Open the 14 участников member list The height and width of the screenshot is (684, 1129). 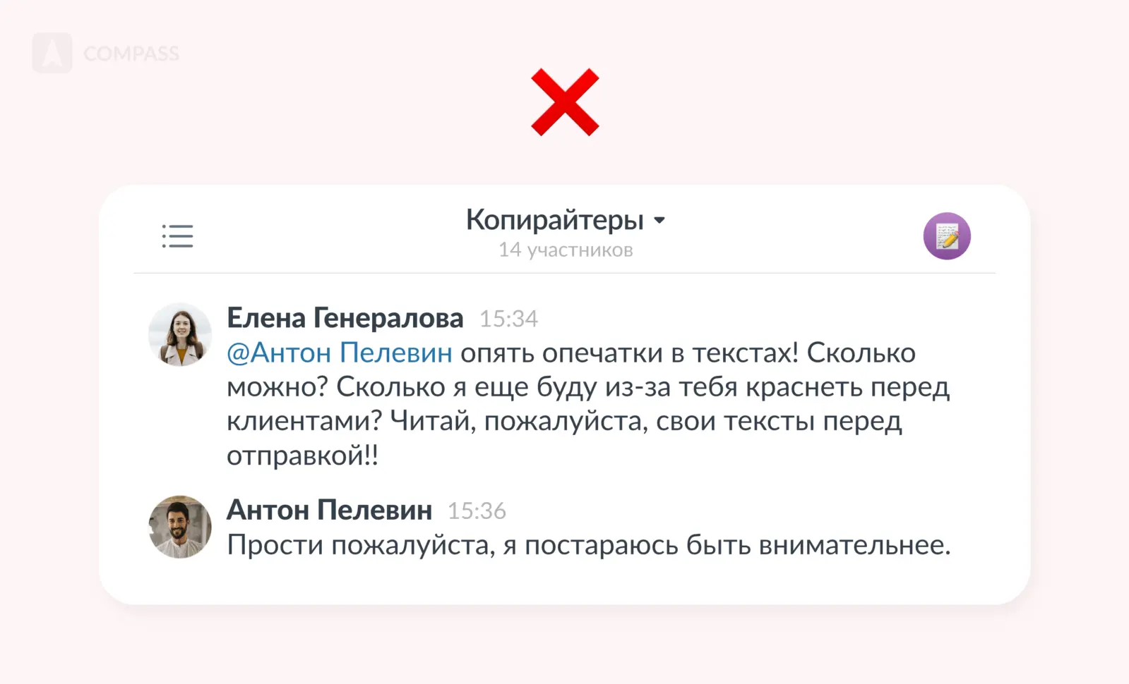(566, 250)
